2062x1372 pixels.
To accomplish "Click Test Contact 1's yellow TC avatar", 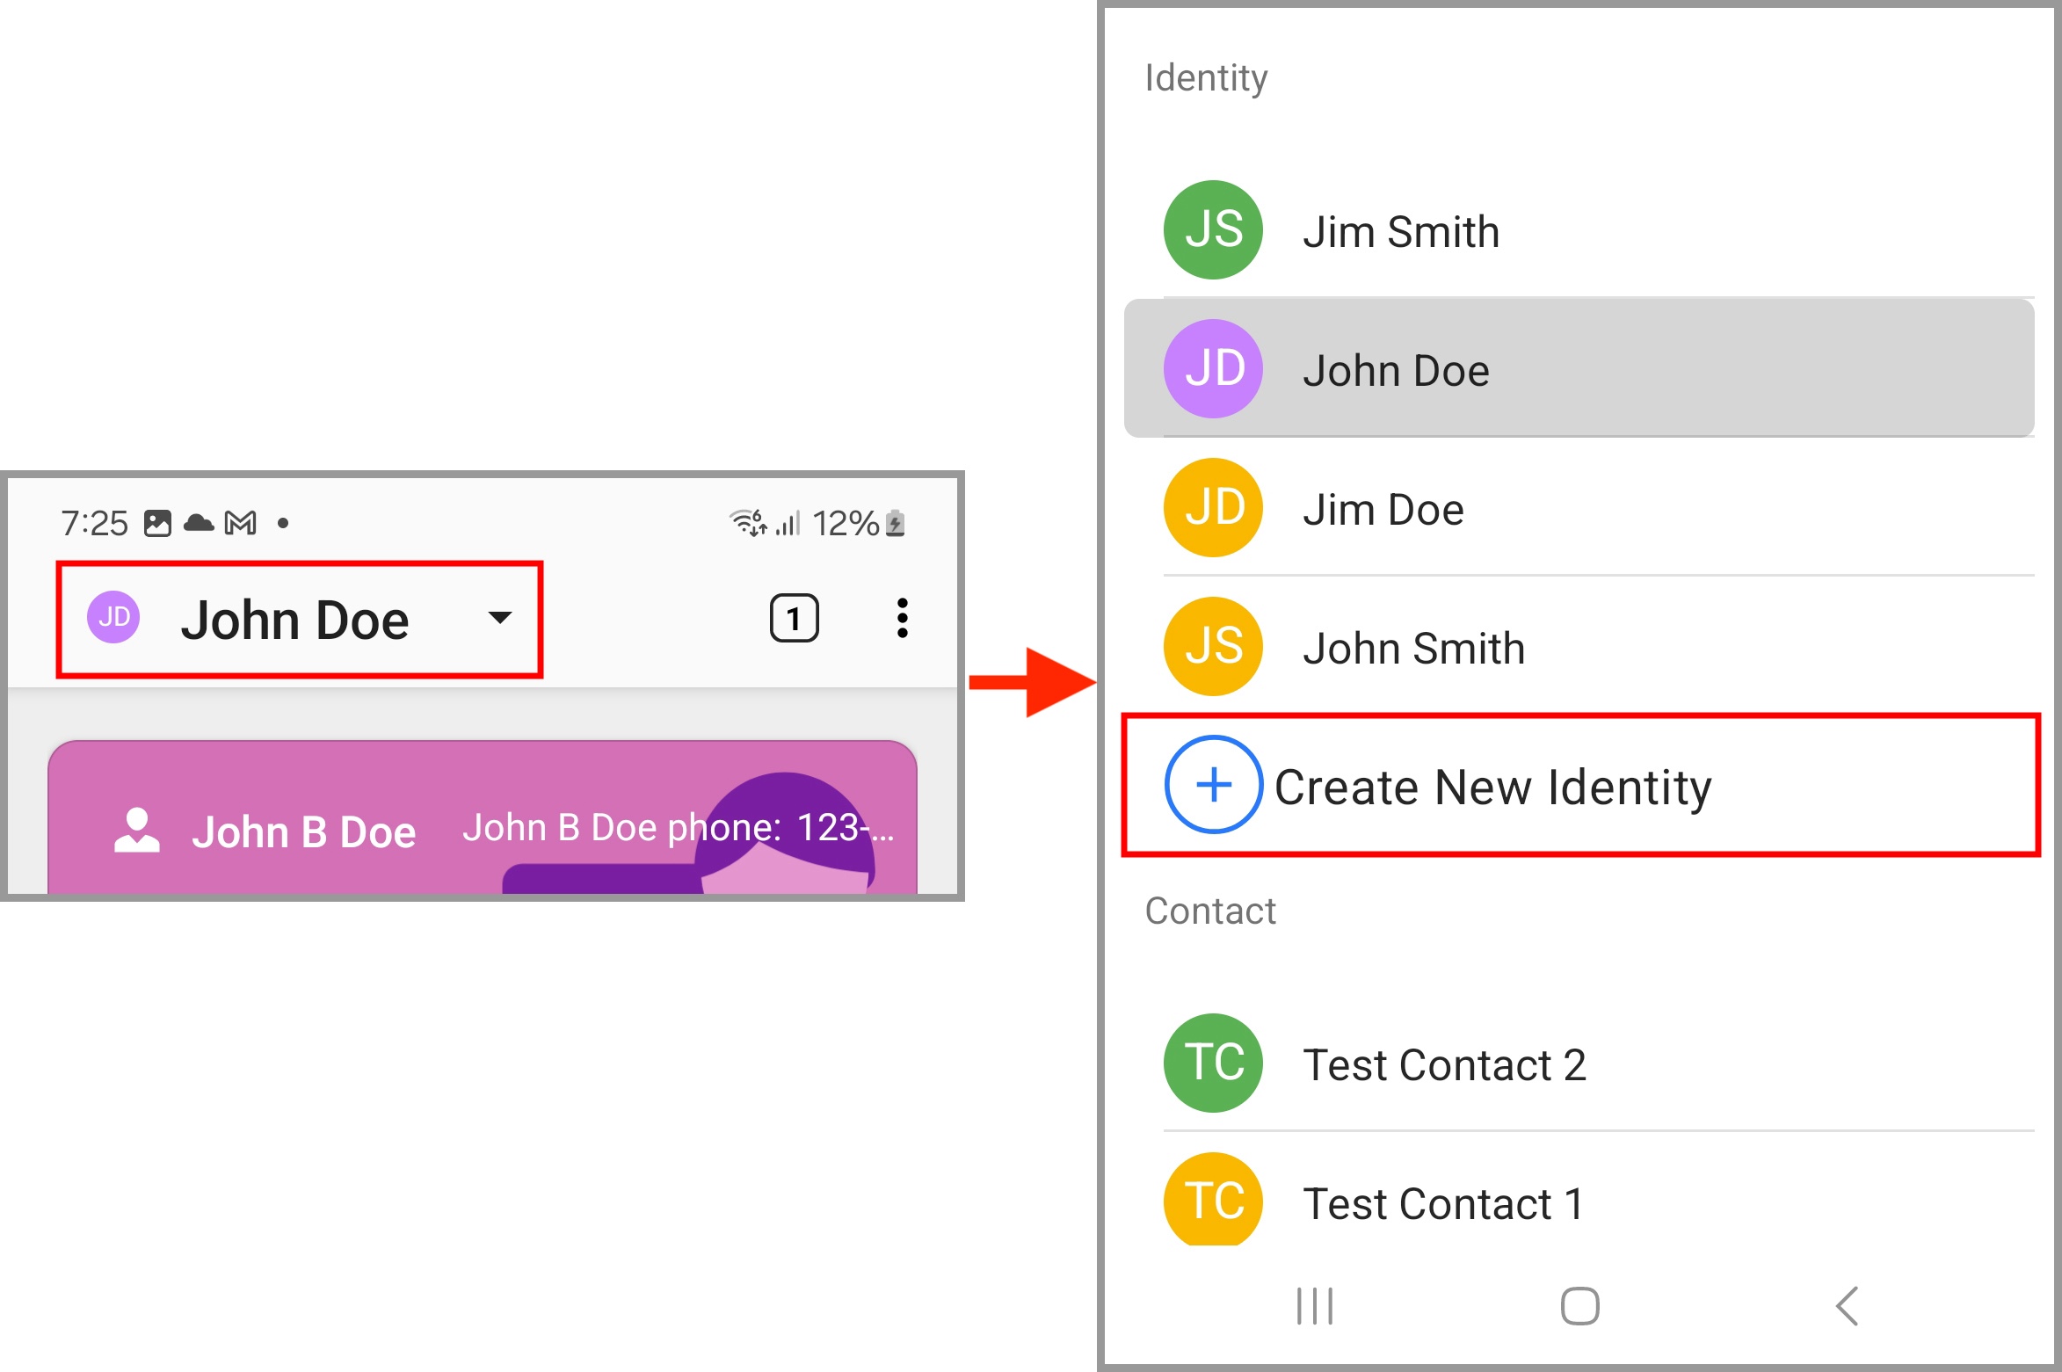I will point(1212,1203).
